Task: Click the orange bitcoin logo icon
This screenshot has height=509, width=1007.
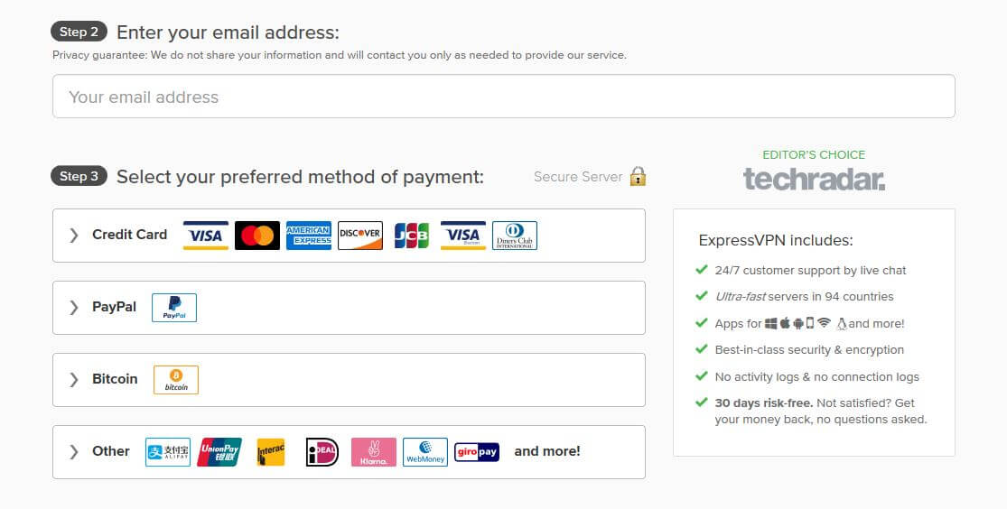Action: click(x=176, y=379)
